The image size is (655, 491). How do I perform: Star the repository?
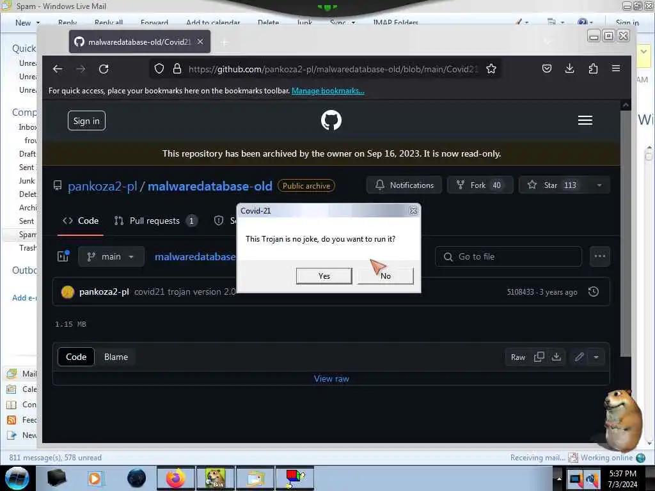554,185
